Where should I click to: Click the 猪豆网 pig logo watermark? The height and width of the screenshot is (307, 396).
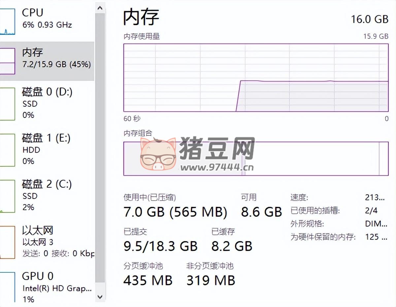158,154
